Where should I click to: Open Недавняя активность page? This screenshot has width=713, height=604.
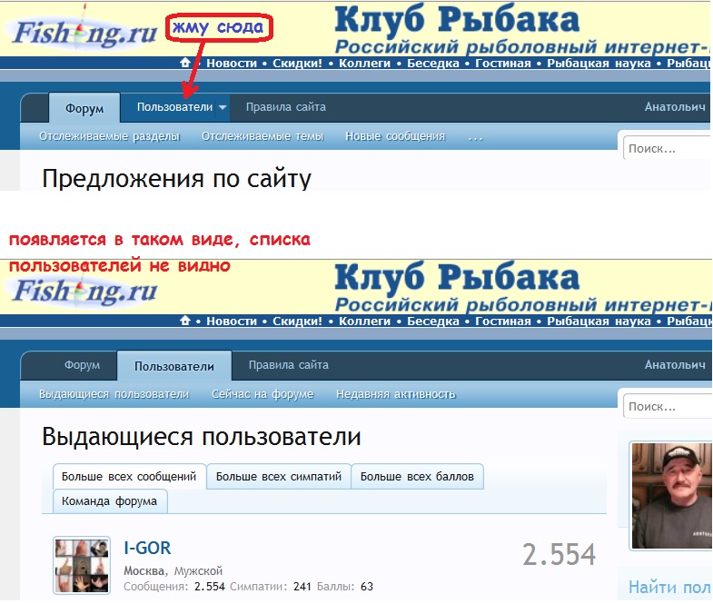coord(396,394)
